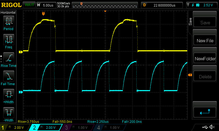Select the Fall Time measurement icon

point(9,76)
